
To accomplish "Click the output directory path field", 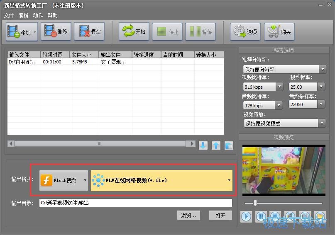I will [135, 203].
